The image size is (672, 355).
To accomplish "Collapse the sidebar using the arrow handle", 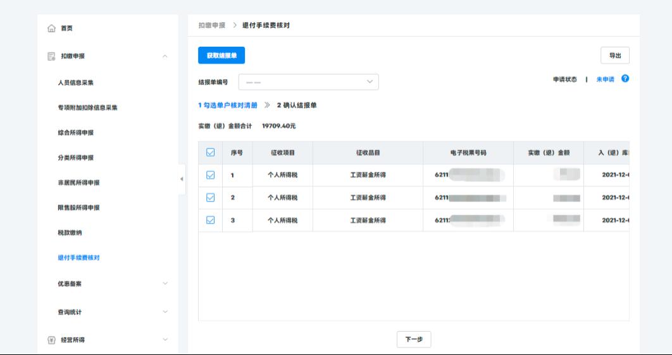I will pyautogui.click(x=182, y=179).
